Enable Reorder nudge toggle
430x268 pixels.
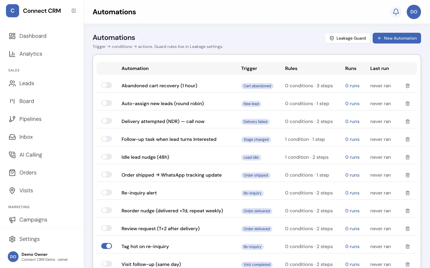point(107,210)
